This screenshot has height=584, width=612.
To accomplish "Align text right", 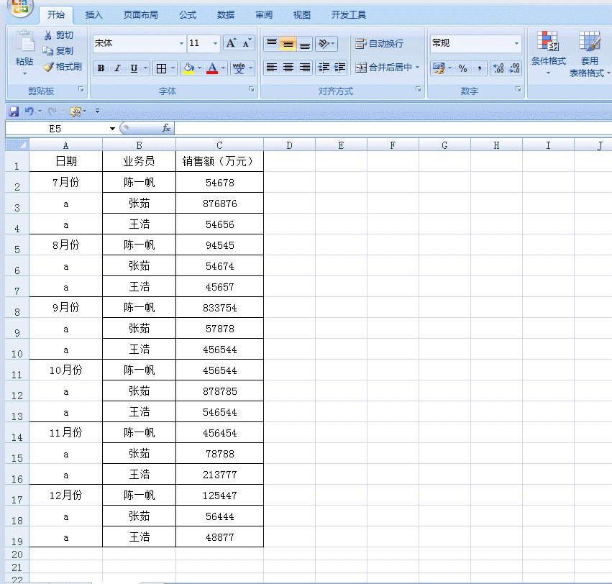I will pyautogui.click(x=305, y=68).
